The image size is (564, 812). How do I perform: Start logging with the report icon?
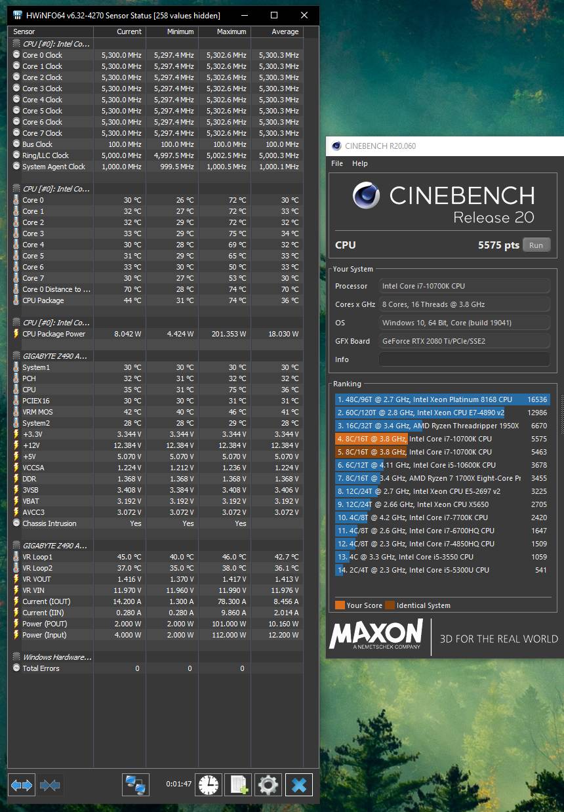coord(237,784)
